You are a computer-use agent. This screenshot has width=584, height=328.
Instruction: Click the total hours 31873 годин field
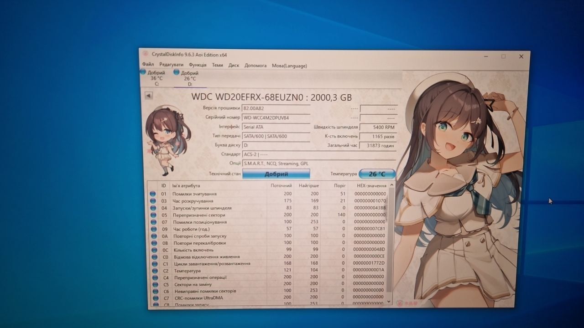[378, 145]
